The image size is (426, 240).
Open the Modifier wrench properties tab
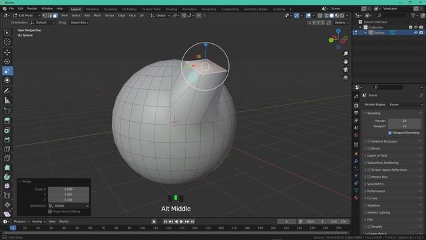[x=356, y=161]
